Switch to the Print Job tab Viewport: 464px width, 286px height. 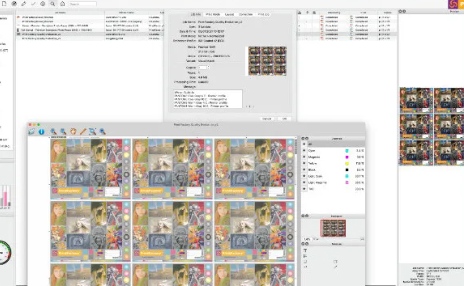(263, 14)
